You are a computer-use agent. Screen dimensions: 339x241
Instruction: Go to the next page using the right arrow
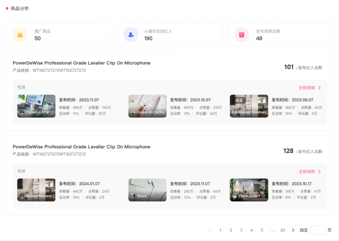coord(293,230)
